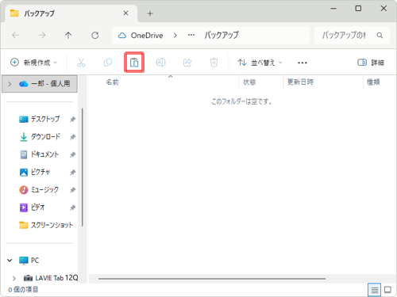Unpin デスクトップ pin icon

click(73, 120)
